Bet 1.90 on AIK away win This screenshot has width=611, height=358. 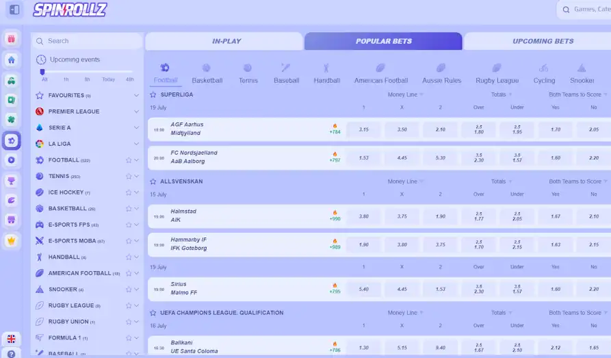click(x=441, y=216)
